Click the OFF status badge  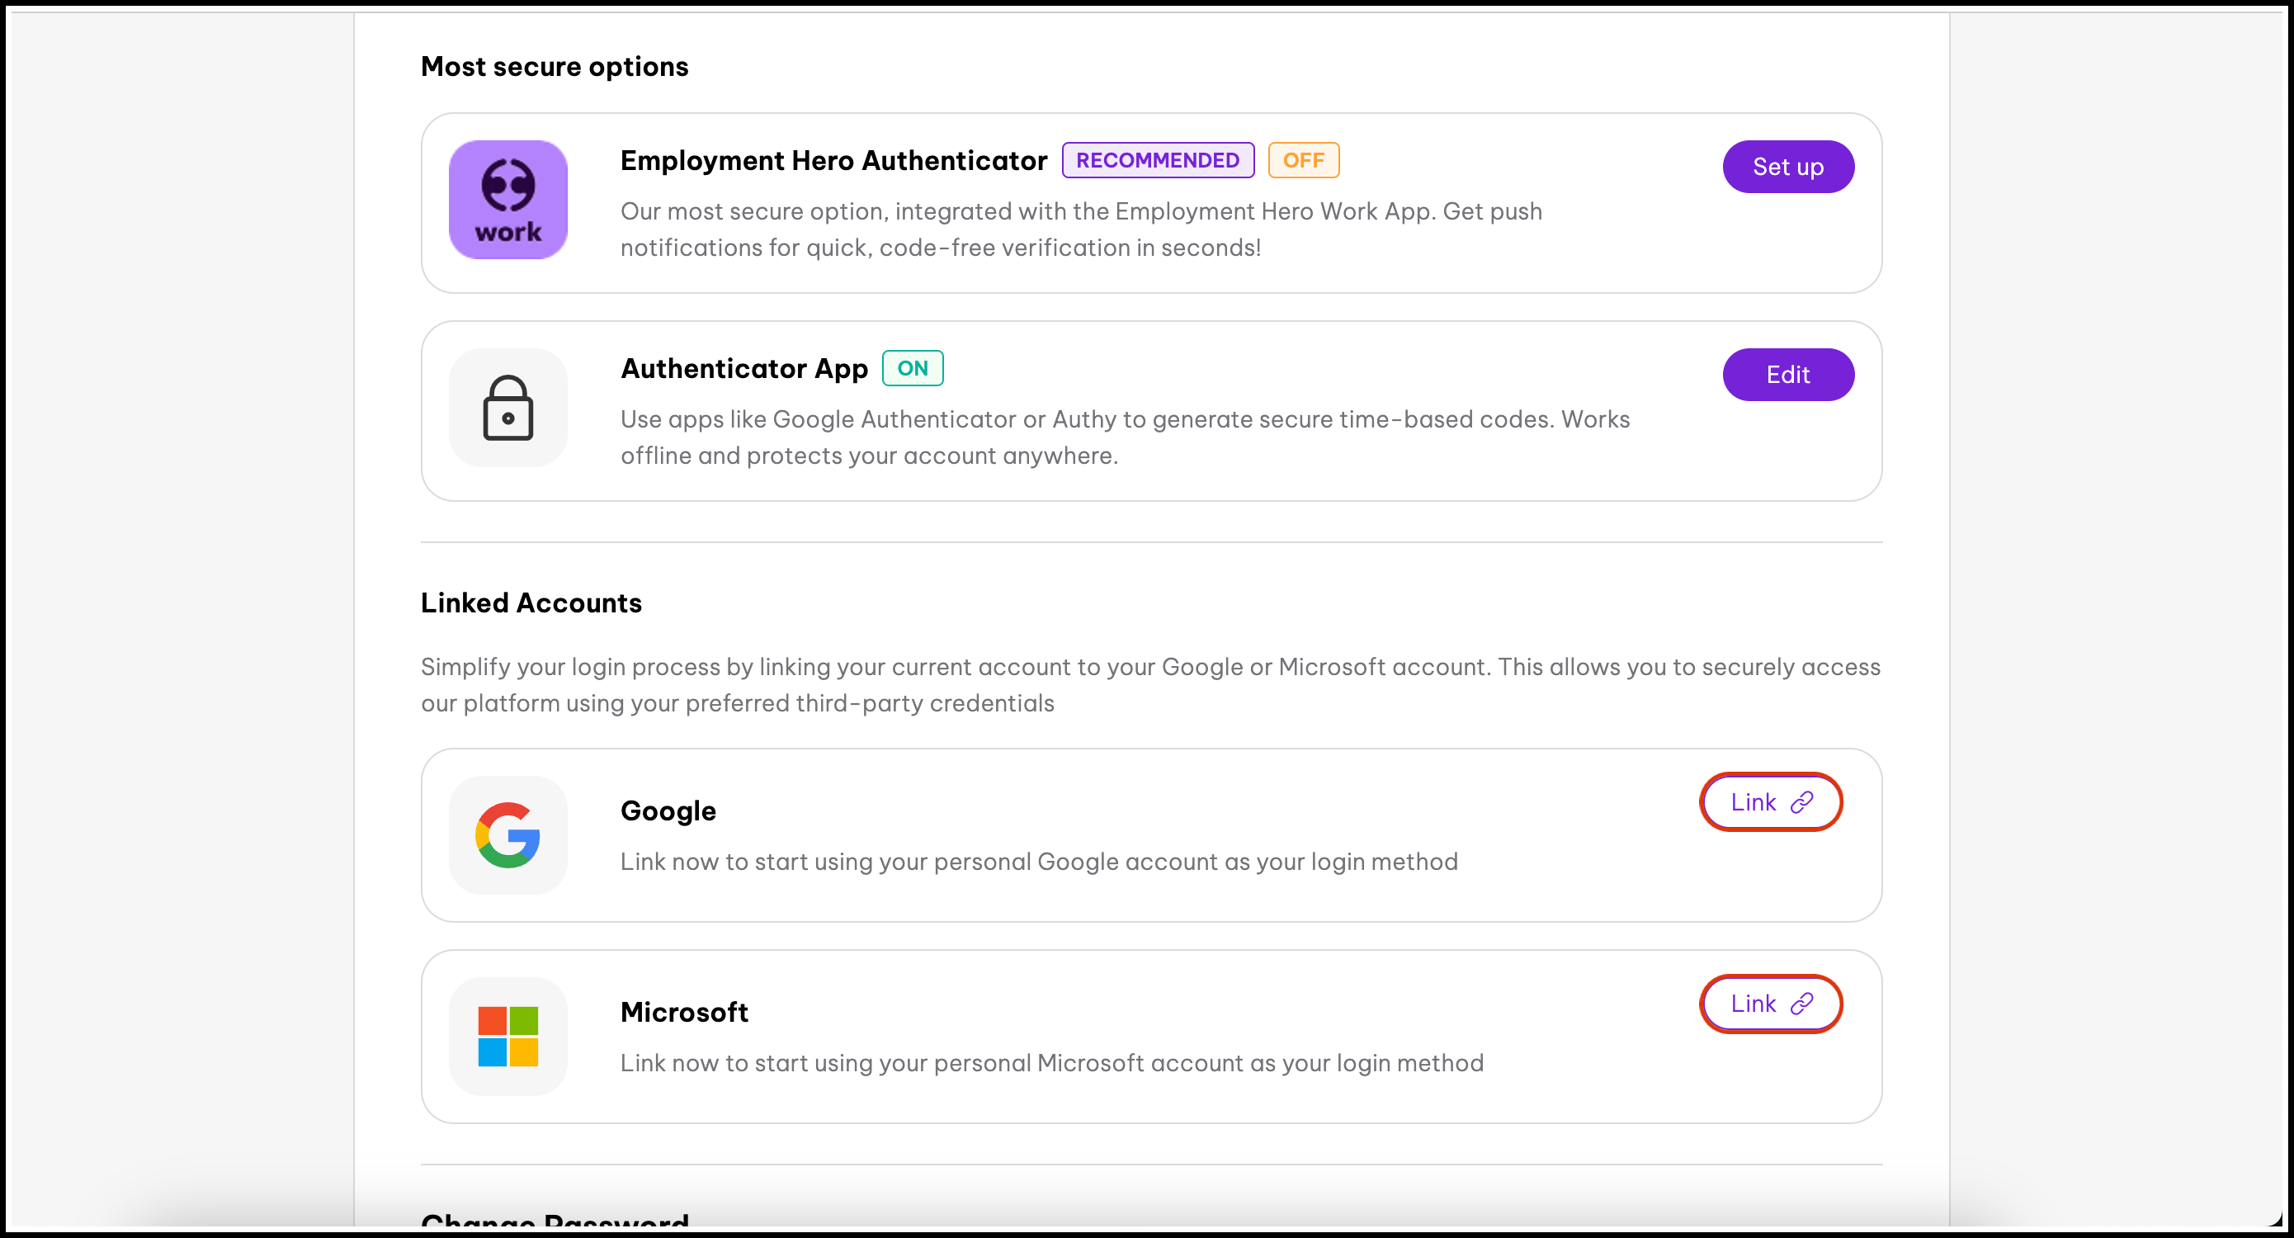(x=1303, y=160)
